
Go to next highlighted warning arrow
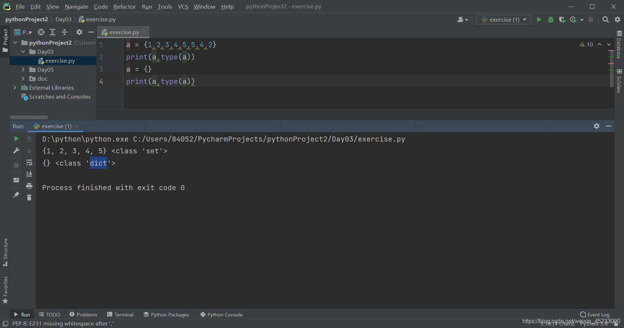[609, 44]
